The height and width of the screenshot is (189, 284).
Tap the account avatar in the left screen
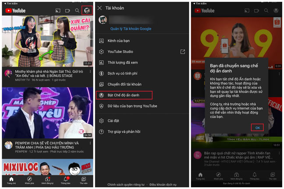click(x=87, y=10)
